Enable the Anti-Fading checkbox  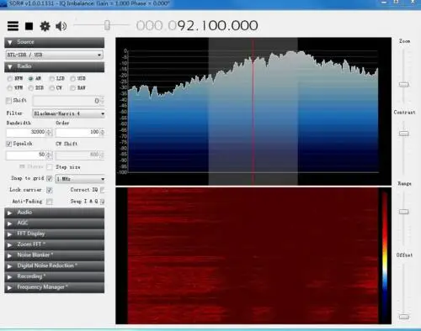tap(50, 202)
